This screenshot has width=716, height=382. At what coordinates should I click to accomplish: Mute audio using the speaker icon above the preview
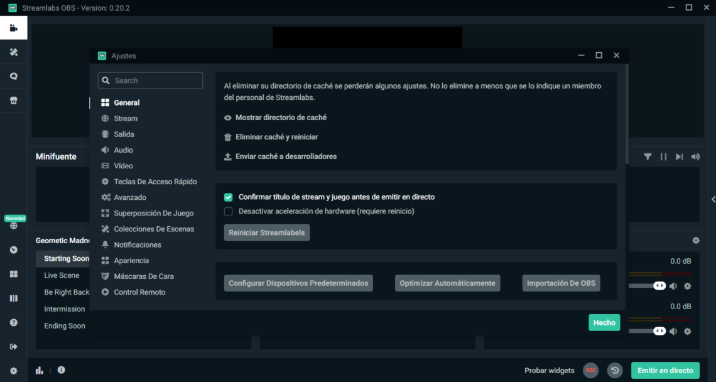pos(695,156)
